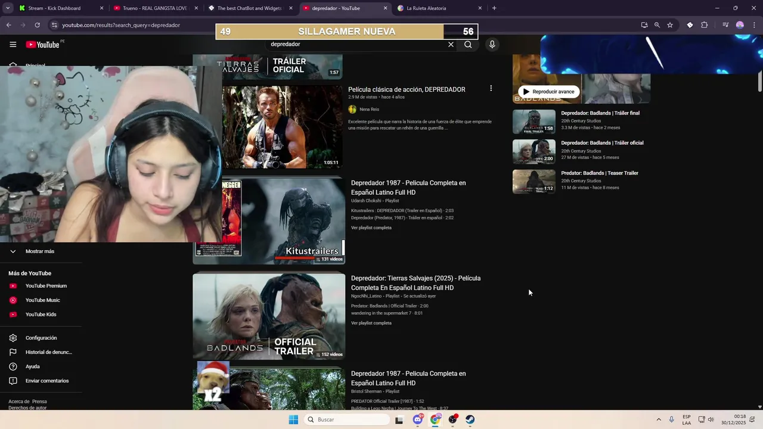Reload the page in browser toolbar
Screen dimensions: 763x429
[x=37, y=25]
